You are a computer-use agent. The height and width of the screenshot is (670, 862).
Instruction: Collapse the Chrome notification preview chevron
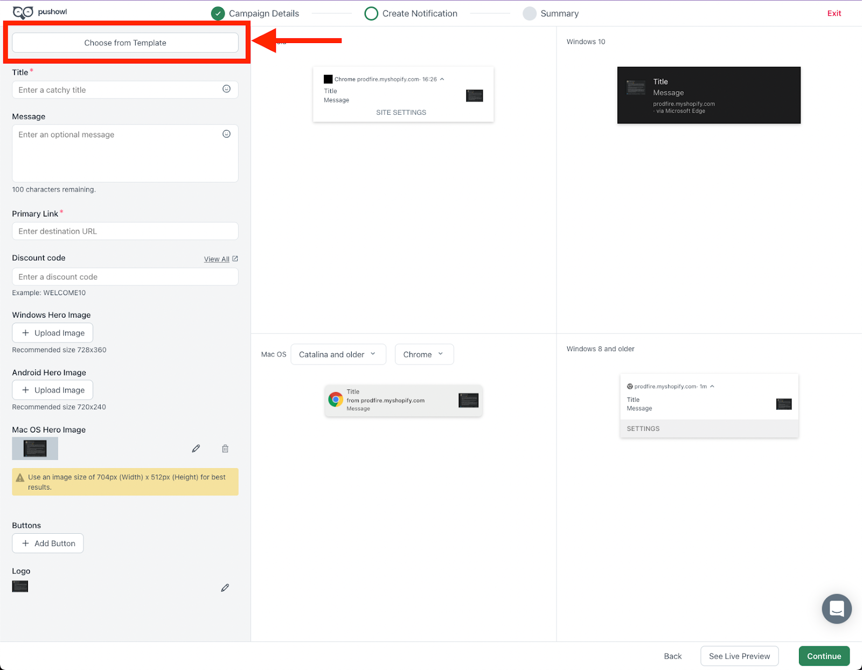pos(442,79)
